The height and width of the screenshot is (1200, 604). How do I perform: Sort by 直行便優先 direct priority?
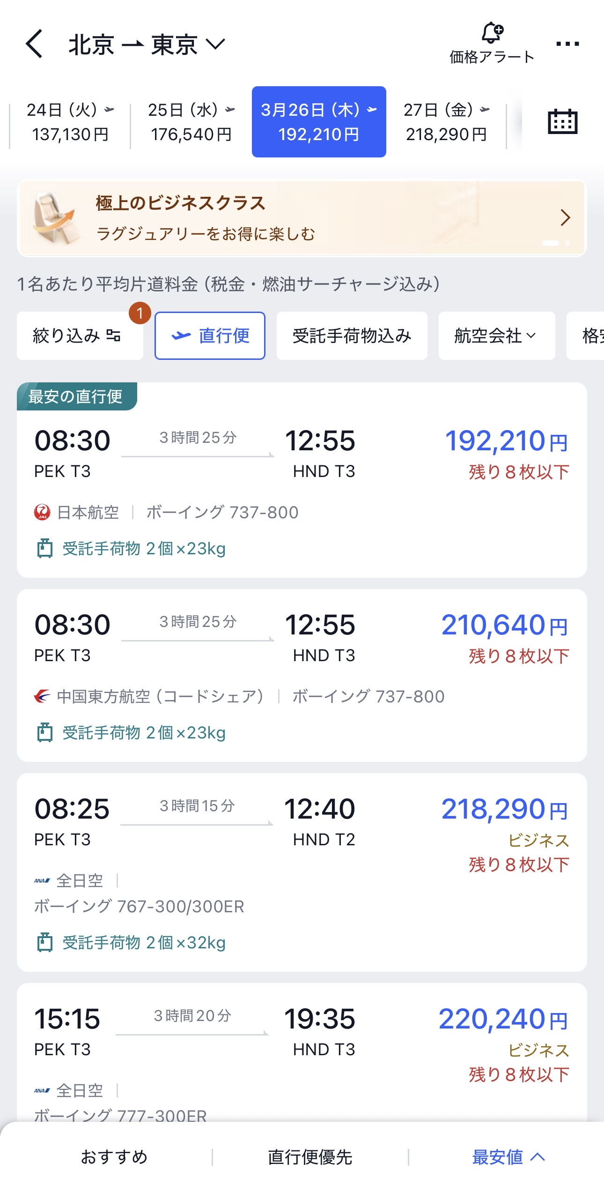tap(310, 1157)
